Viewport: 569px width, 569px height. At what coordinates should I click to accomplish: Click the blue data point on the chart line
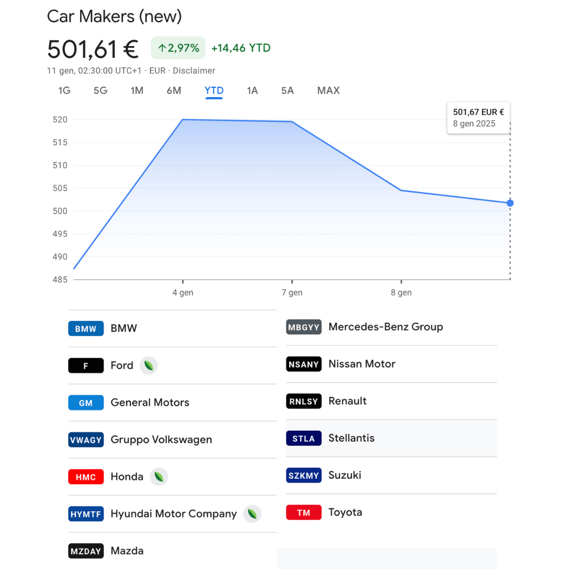510,203
